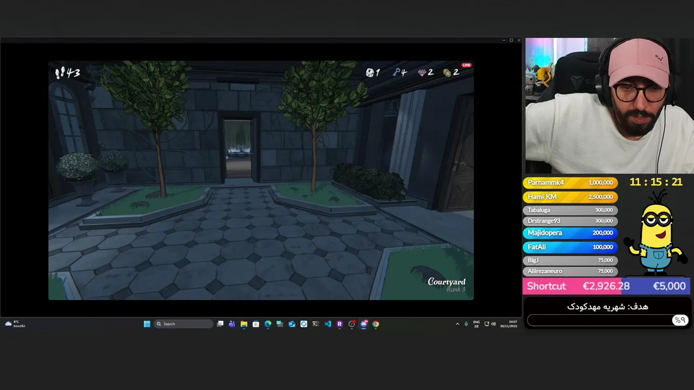Click the microphone icon in system tray

466,324
